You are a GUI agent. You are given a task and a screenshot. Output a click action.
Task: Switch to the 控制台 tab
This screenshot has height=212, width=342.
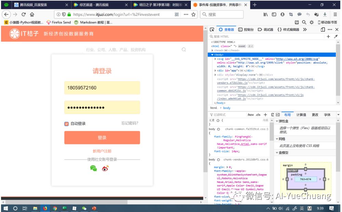246,30
